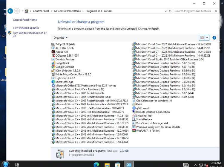Open the Start menu alien button

click(x=6, y=164)
